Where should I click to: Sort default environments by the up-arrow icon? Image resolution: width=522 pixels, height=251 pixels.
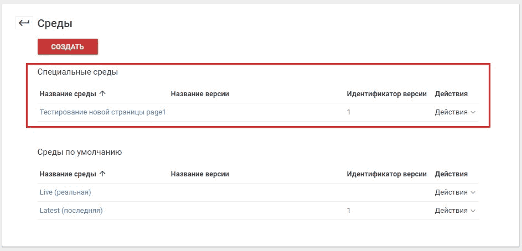pos(102,174)
